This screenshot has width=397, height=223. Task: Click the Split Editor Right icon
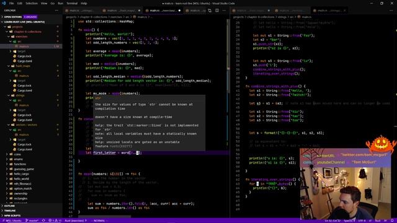pyautogui.click(x=217, y=11)
